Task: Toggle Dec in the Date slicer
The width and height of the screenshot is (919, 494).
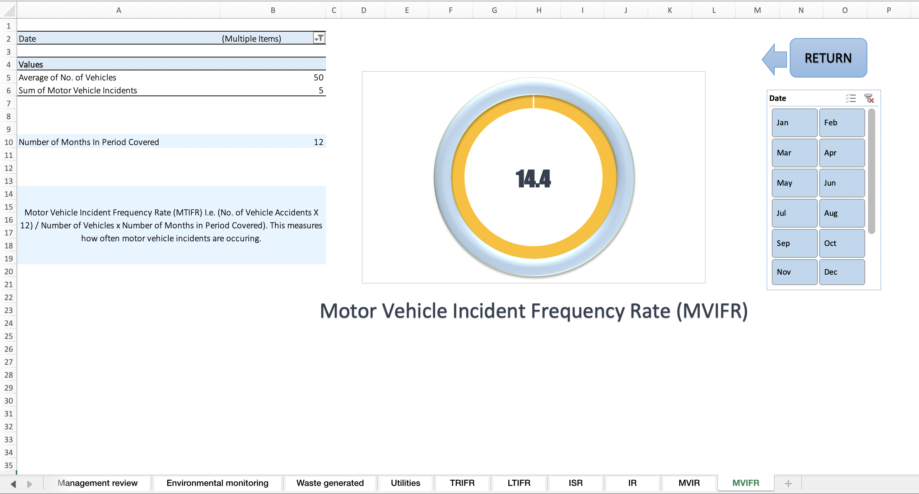Action: point(842,272)
